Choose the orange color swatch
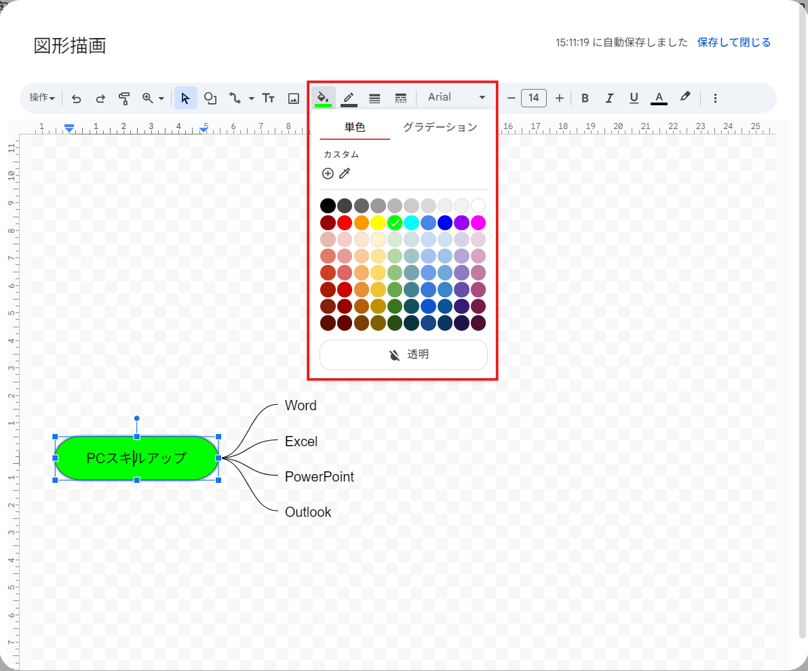This screenshot has width=808, height=671. pyautogui.click(x=361, y=223)
